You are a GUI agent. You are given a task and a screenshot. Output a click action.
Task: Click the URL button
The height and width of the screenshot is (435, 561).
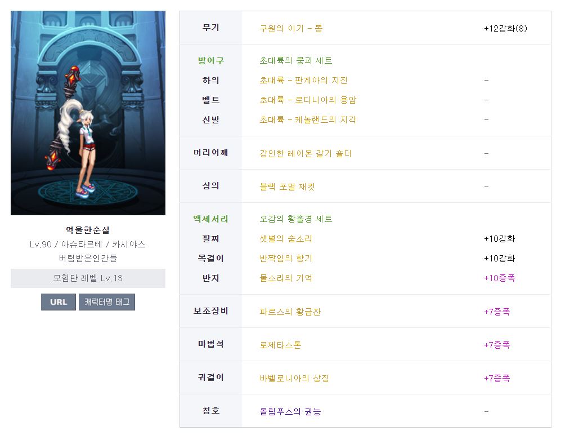(x=58, y=302)
